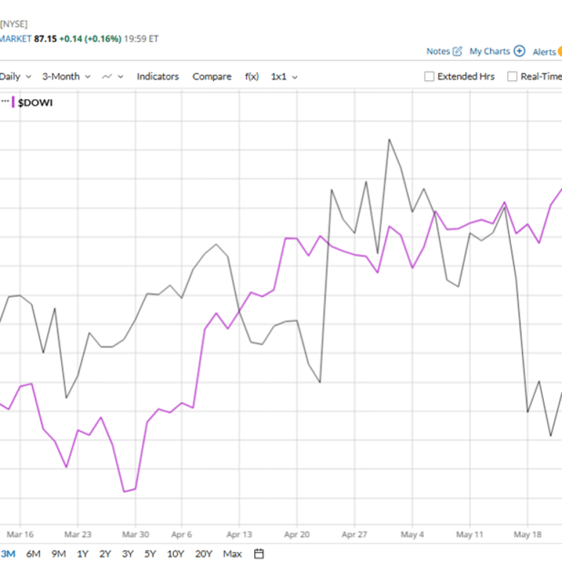The width and height of the screenshot is (562, 562).
Task: Open the 3-Month period dropdown
Action: [66, 76]
